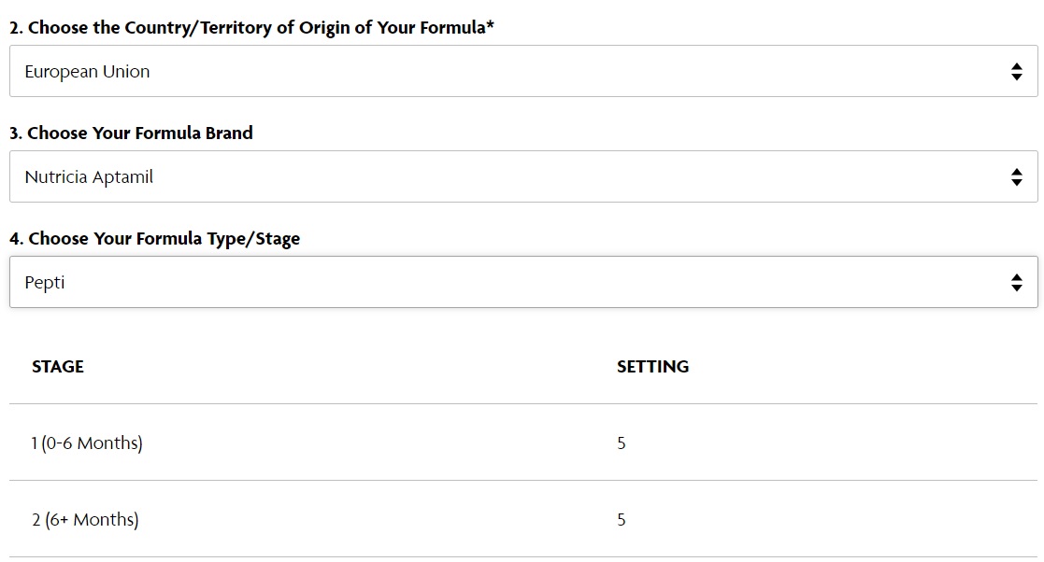Click the SETTING column header
This screenshot has width=1044, height=562.
652,367
